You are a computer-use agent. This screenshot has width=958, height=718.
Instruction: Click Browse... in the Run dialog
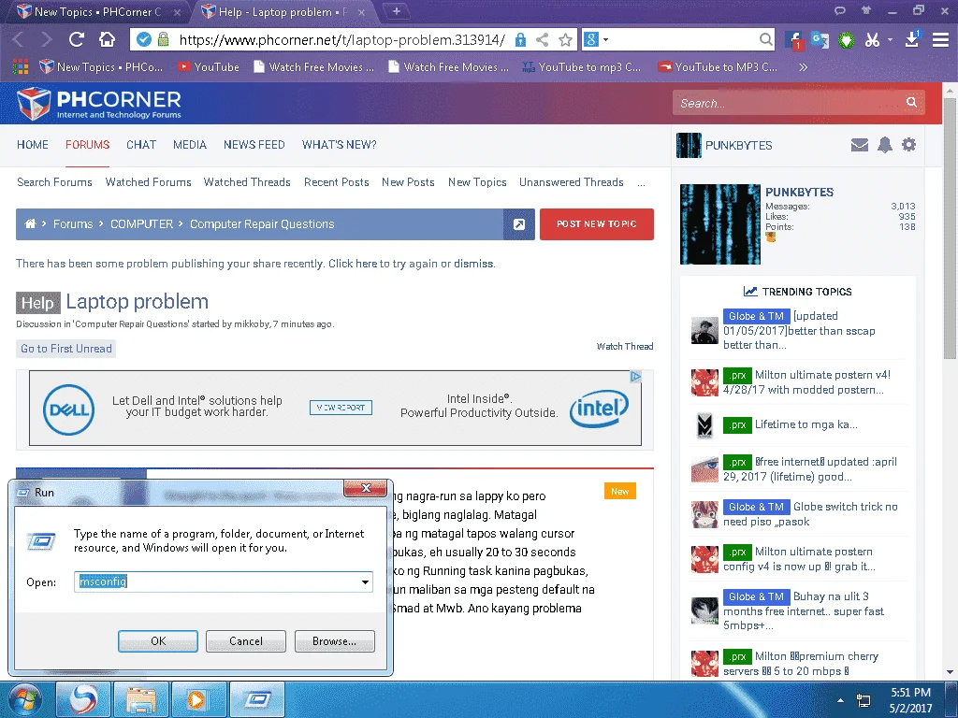coord(334,641)
